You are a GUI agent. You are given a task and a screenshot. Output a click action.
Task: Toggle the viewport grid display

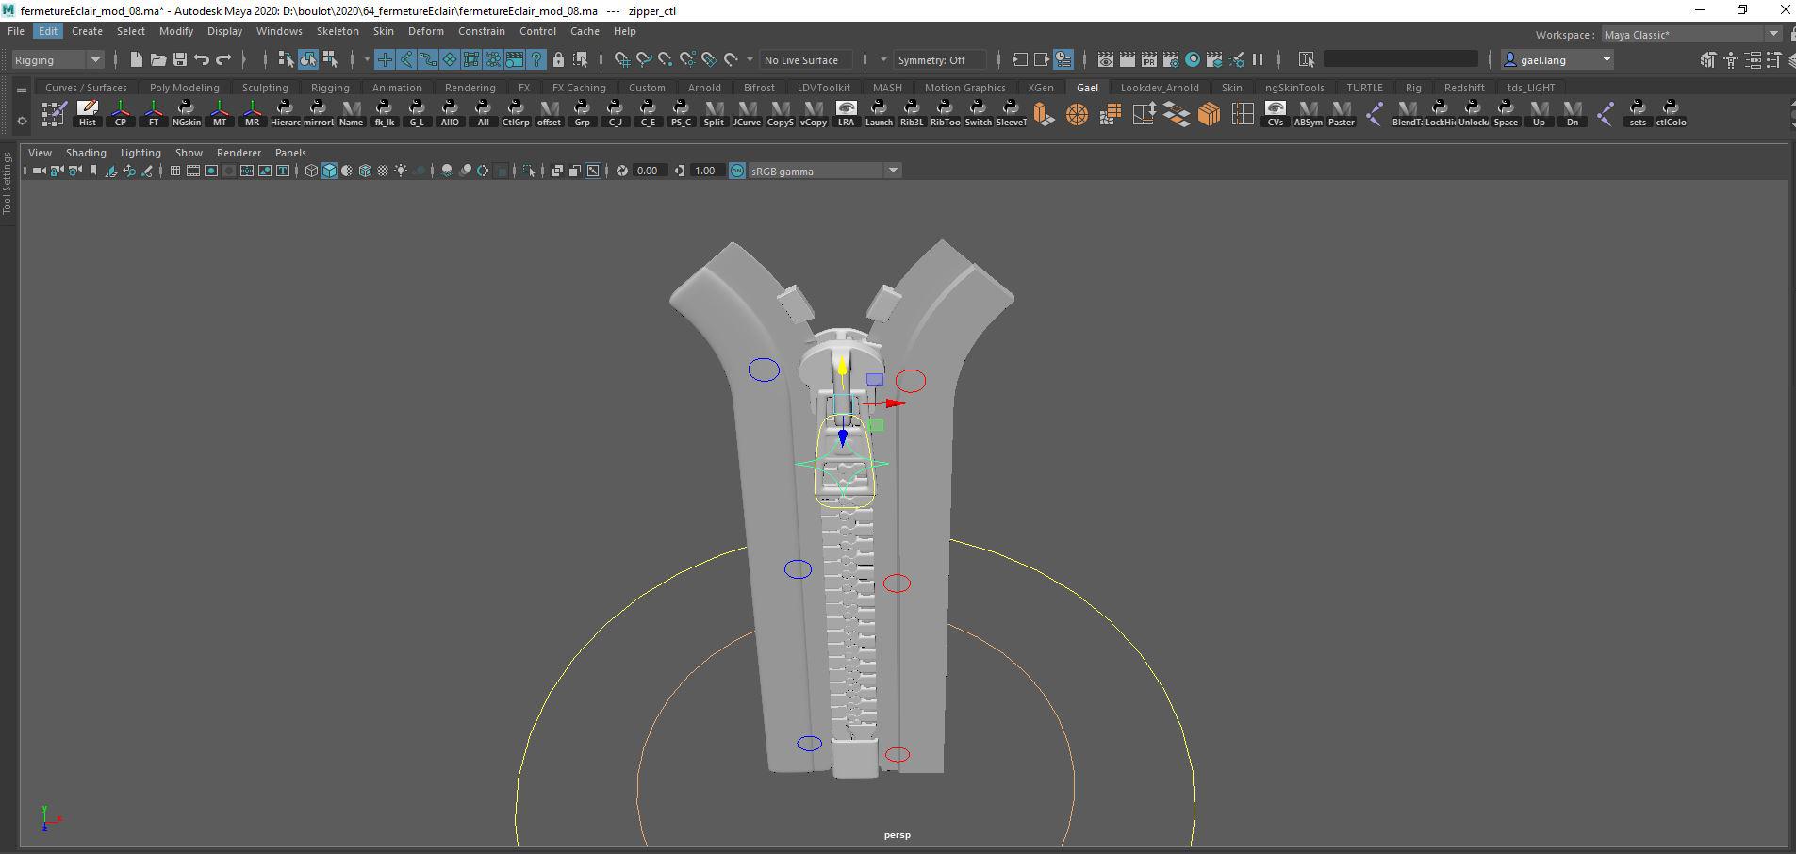tap(174, 171)
